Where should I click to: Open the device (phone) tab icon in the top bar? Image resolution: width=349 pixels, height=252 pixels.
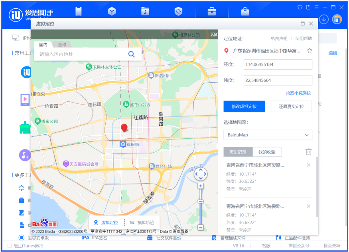tap(78, 11)
